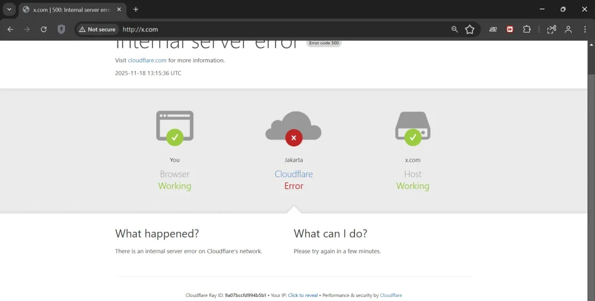Restore down the browser window
This screenshot has width=595, height=301.
point(563,9)
